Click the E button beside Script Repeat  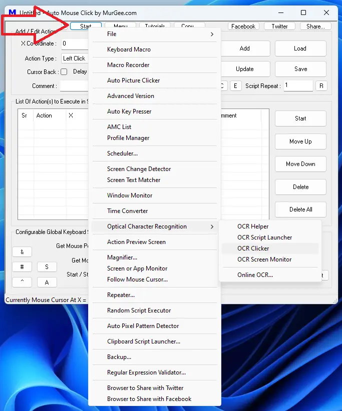(x=235, y=86)
